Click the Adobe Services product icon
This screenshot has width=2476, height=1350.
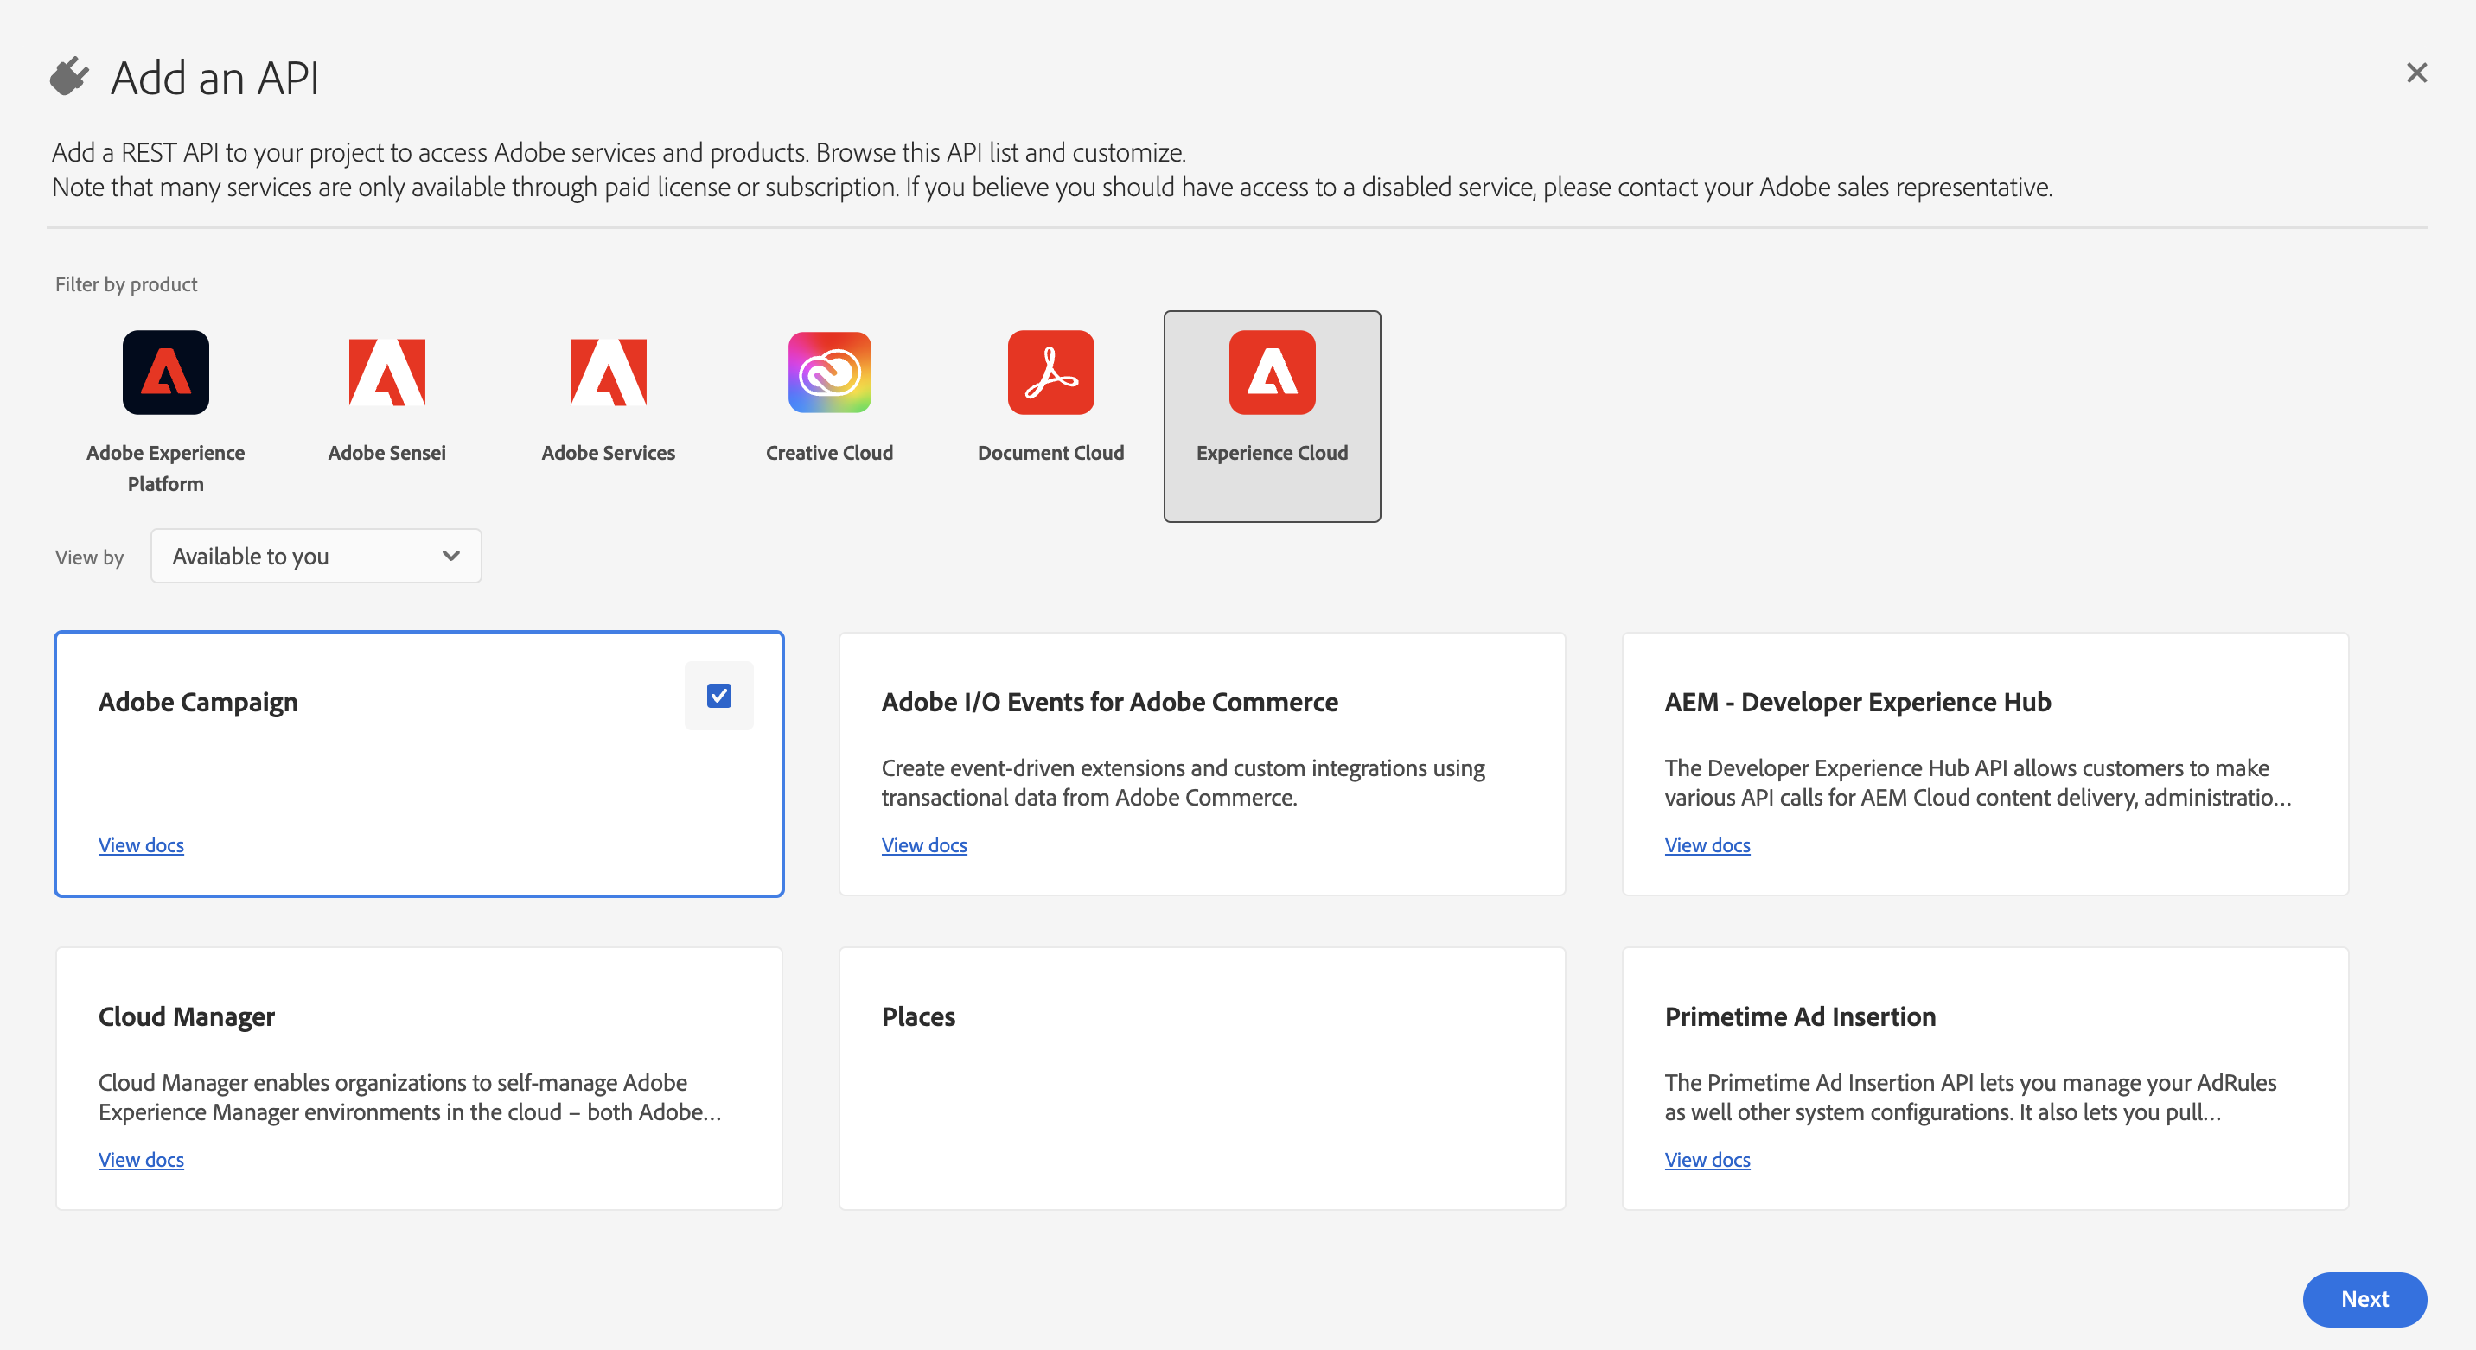click(608, 373)
